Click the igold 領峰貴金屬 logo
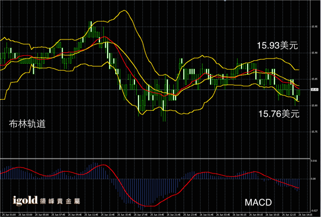The width and height of the screenshot is (321, 217). 47,201
